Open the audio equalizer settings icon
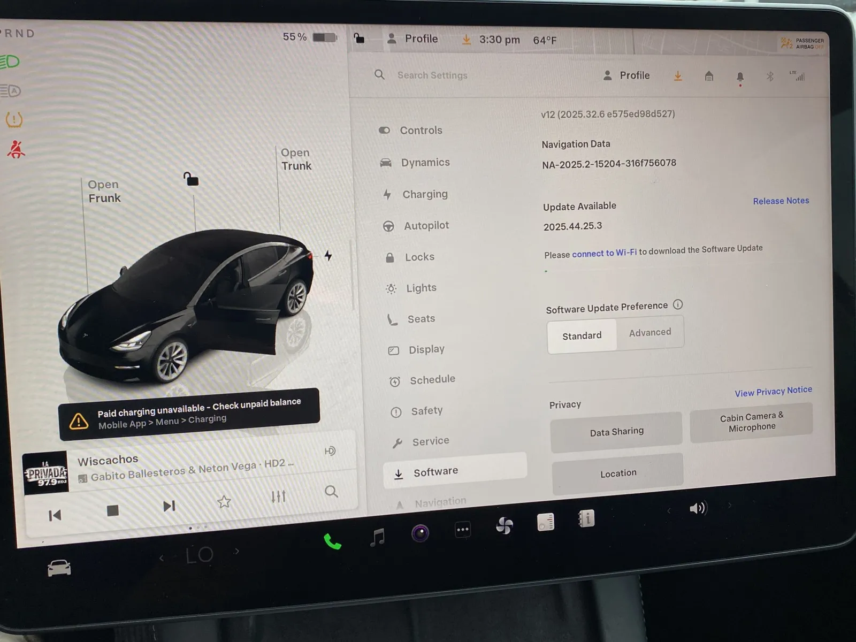This screenshot has width=856, height=642. [278, 496]
